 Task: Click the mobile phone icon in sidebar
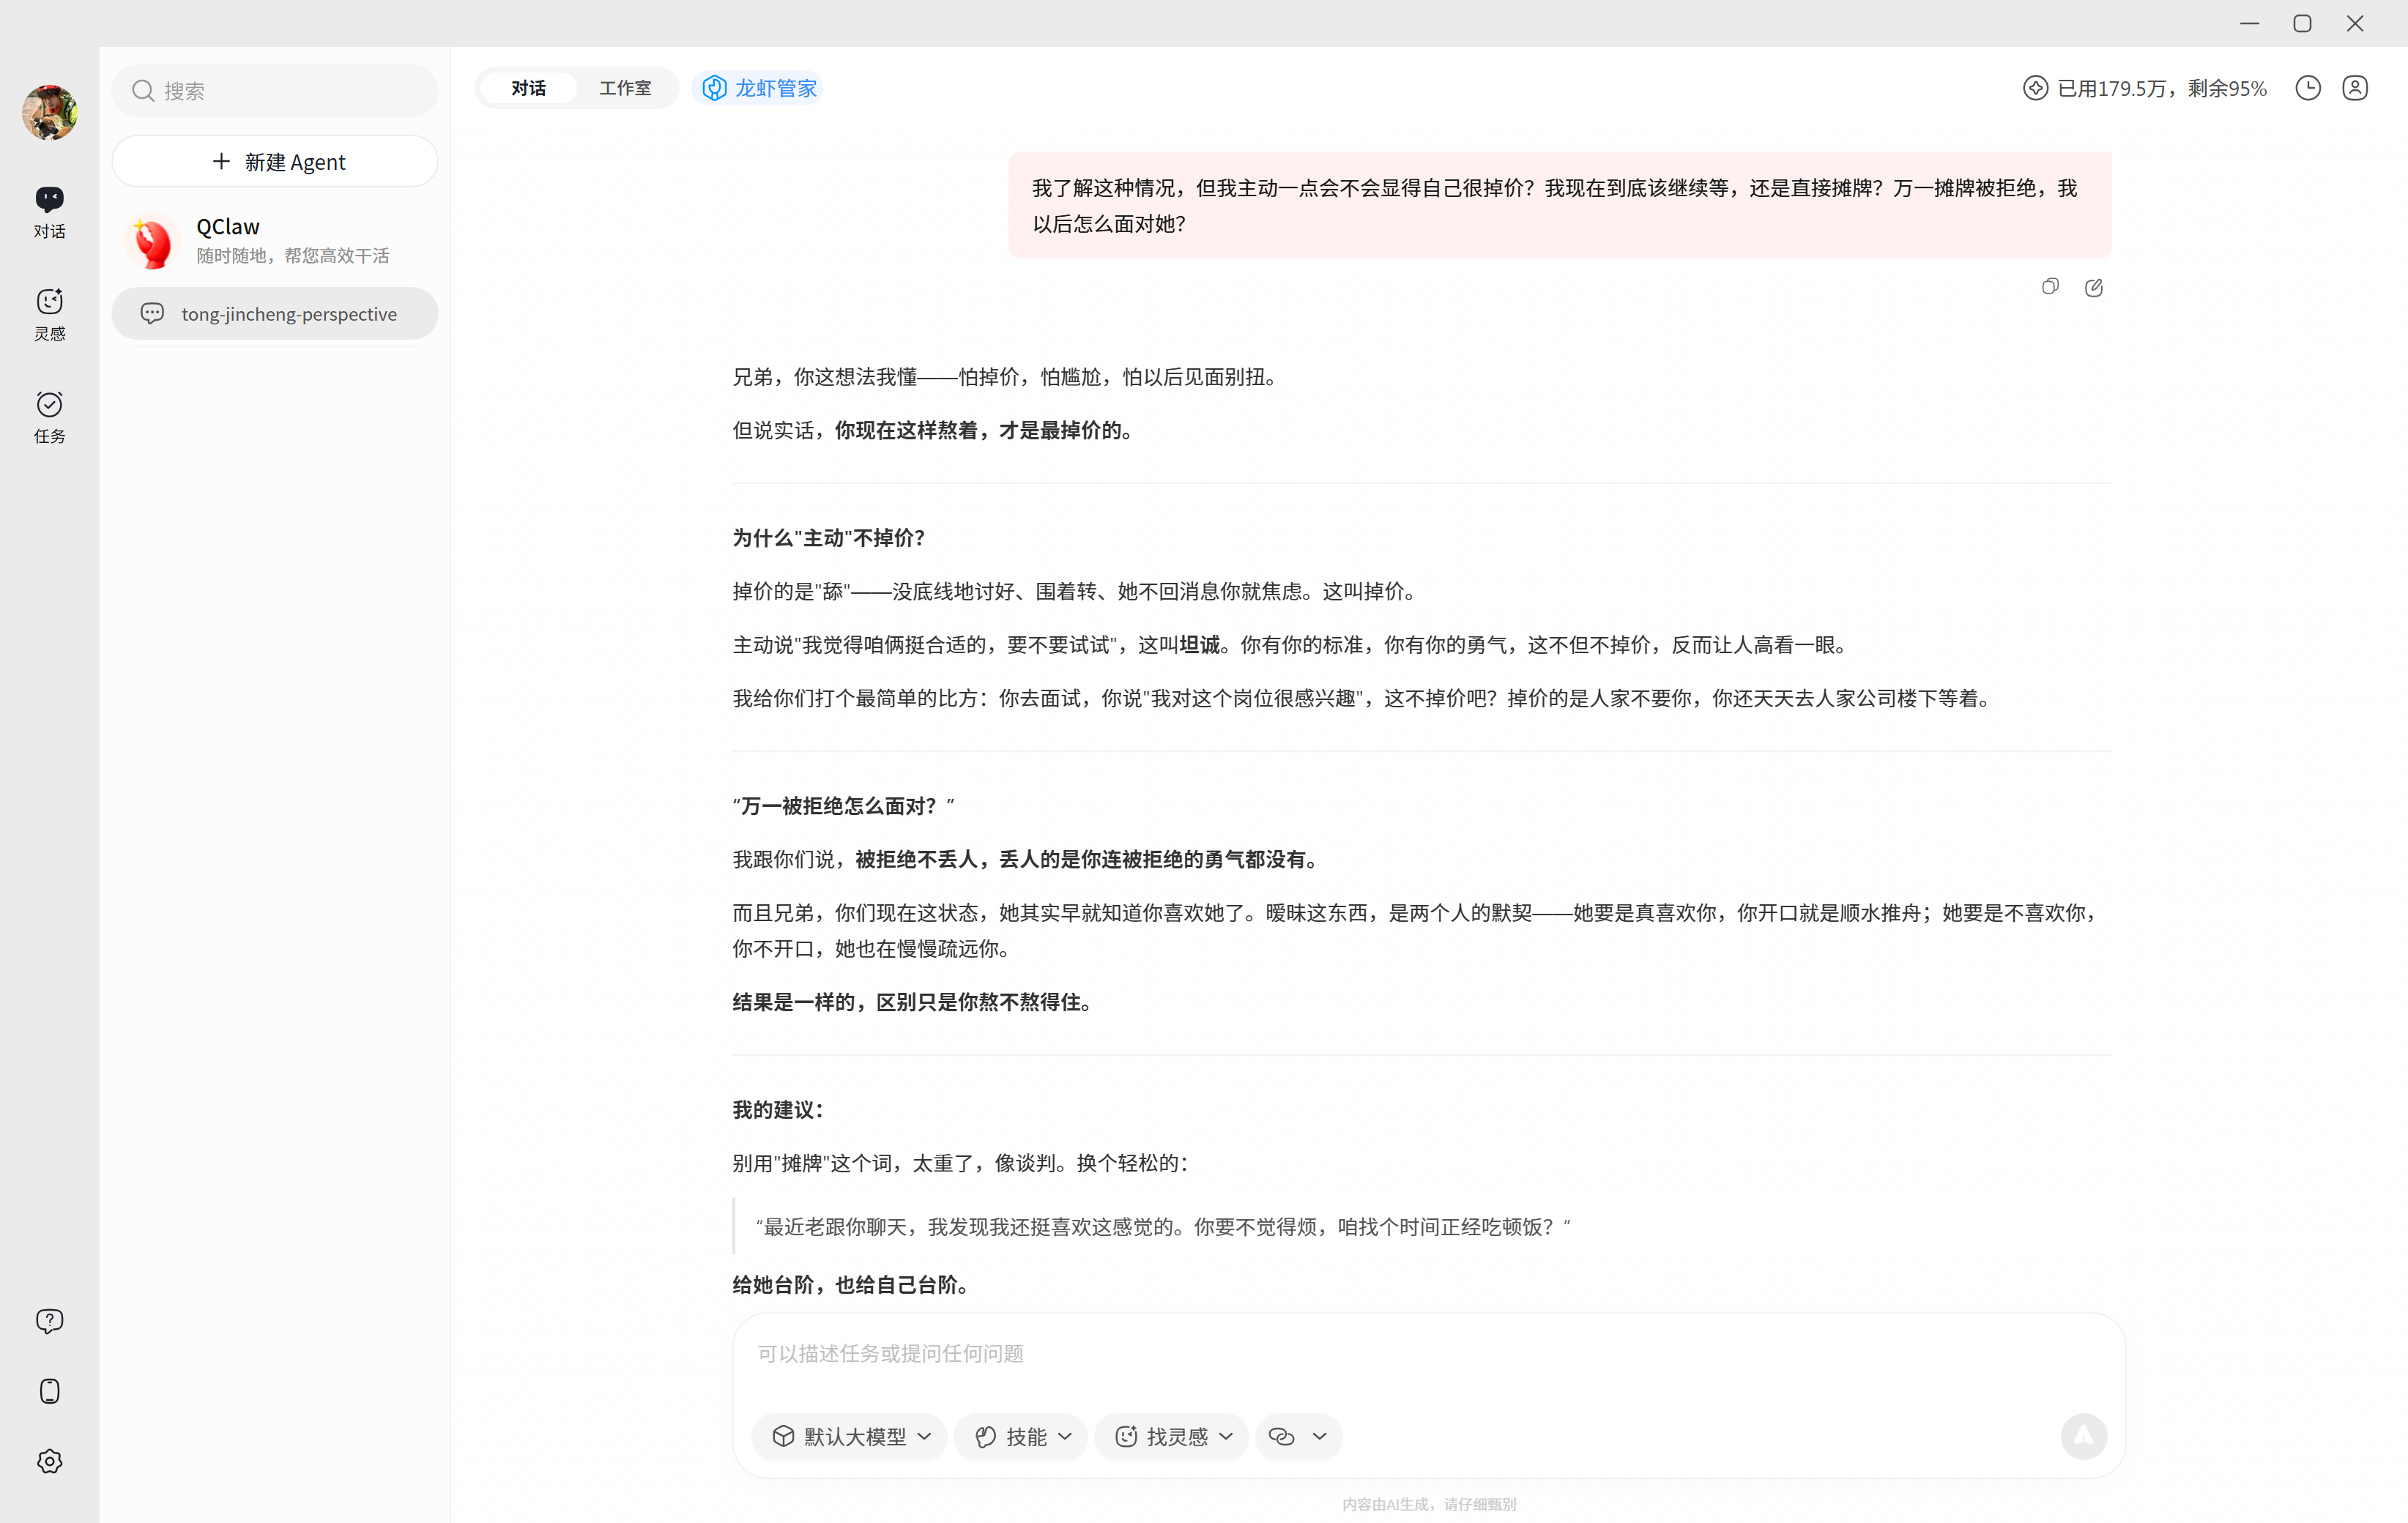[49, 1391]
